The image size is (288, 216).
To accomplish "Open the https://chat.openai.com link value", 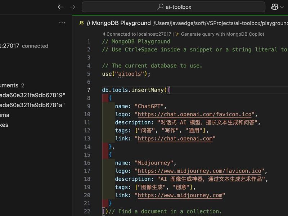I will point(175,139).
